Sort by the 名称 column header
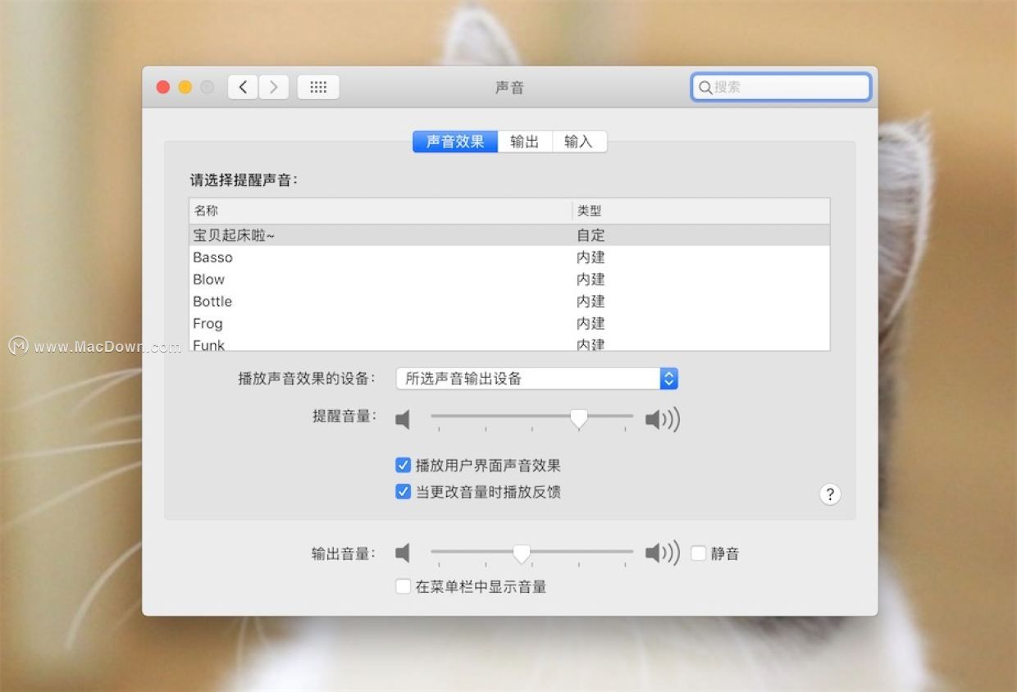The height and width of the screenshot is (692, 1017). coord(381,211)
